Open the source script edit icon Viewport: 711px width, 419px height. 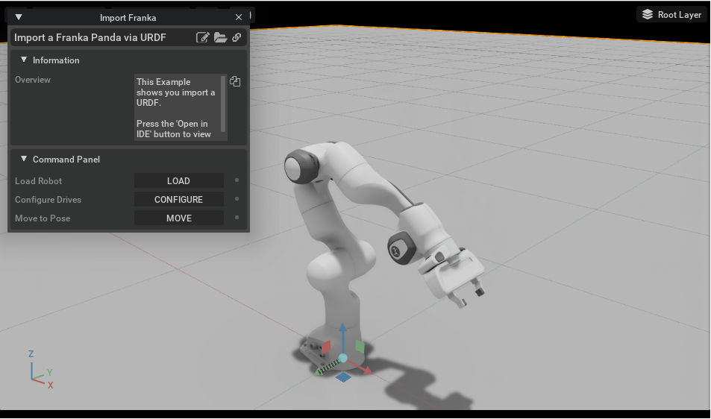203,37
